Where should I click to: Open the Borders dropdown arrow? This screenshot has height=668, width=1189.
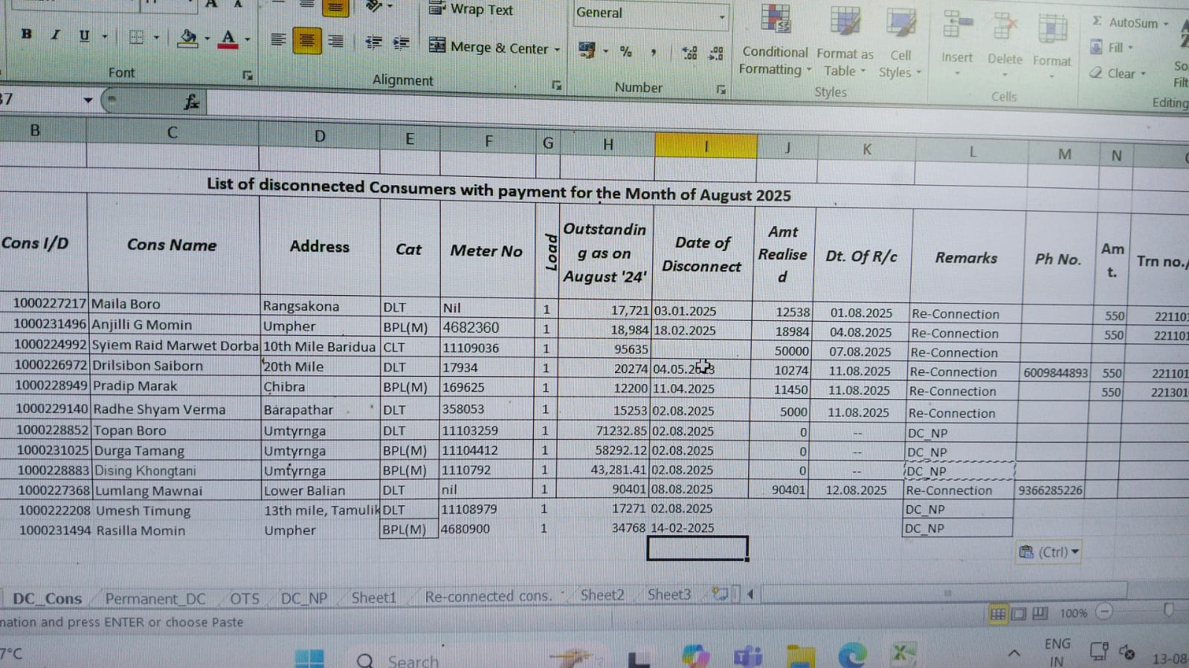(x=156, y=38)
